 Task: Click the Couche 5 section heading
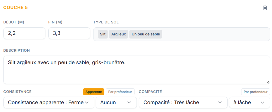point(15,8)
